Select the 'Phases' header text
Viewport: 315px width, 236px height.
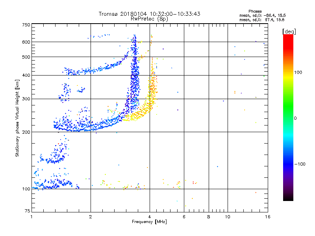point(255,11)
